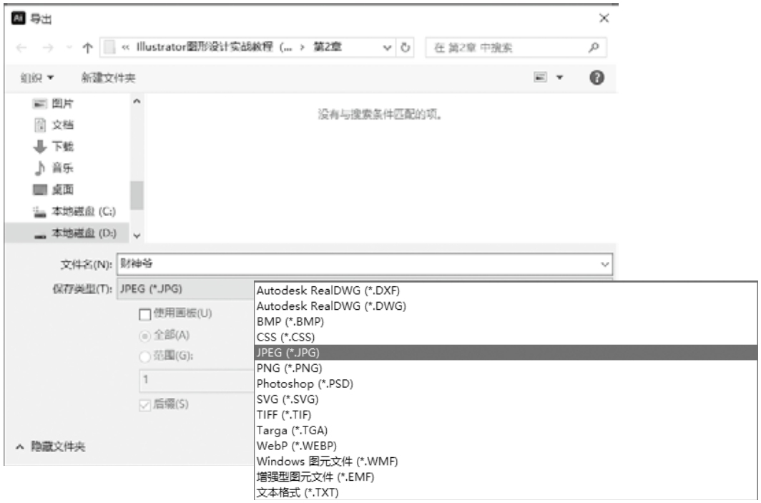Choose Photoshop (*.PSD) format
The height and width of the screenshot is (503, 761).
506,384
